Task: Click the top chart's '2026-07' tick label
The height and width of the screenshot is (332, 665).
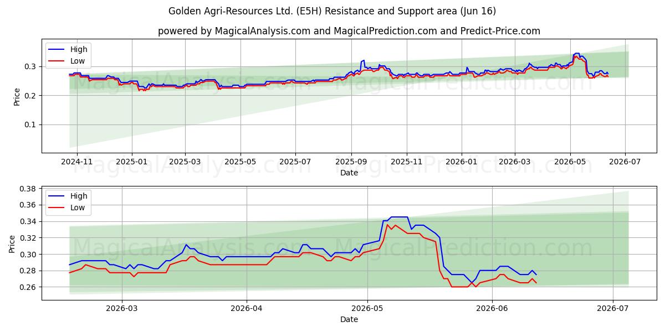Action: 625,162
